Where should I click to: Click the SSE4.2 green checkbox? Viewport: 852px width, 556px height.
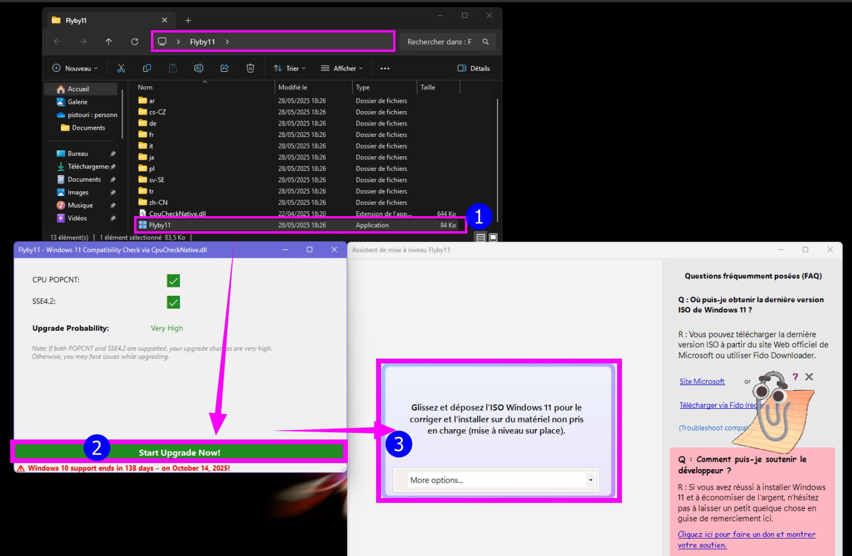pos(173,302)
